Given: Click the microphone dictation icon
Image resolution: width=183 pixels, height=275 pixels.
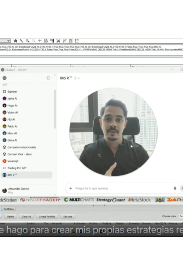Looking at the screenshot, I should click(175, 188).
